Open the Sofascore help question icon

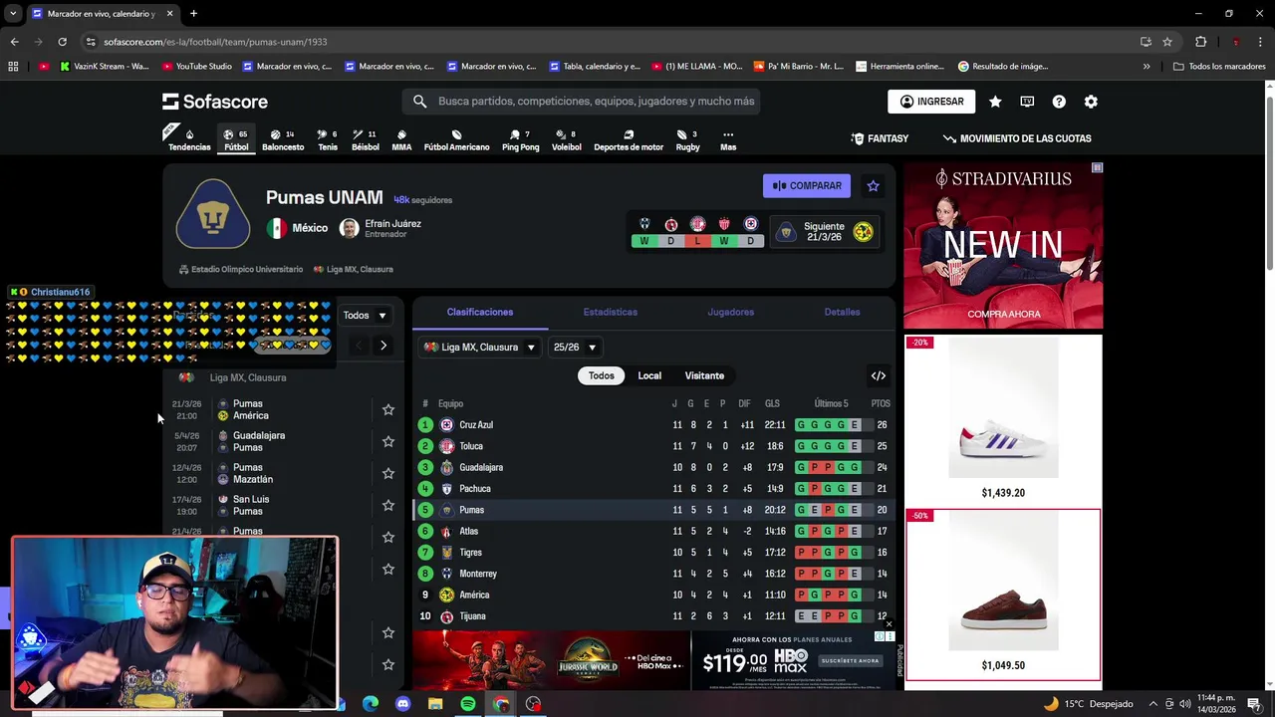coord(1059,102)
